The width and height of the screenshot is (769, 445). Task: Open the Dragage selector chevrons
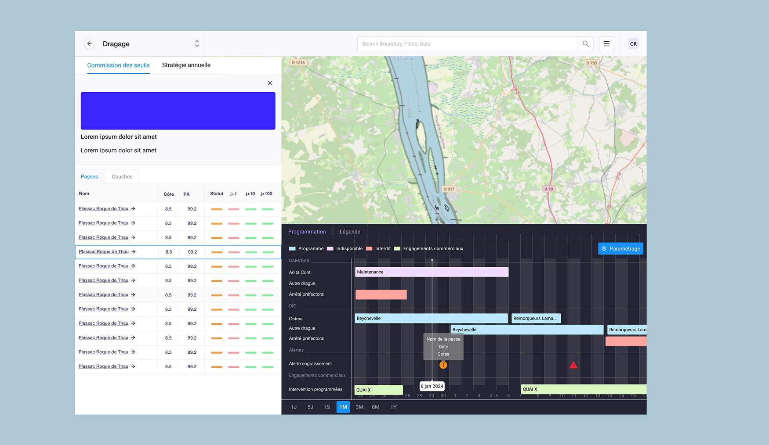click(x=197, y=43)
